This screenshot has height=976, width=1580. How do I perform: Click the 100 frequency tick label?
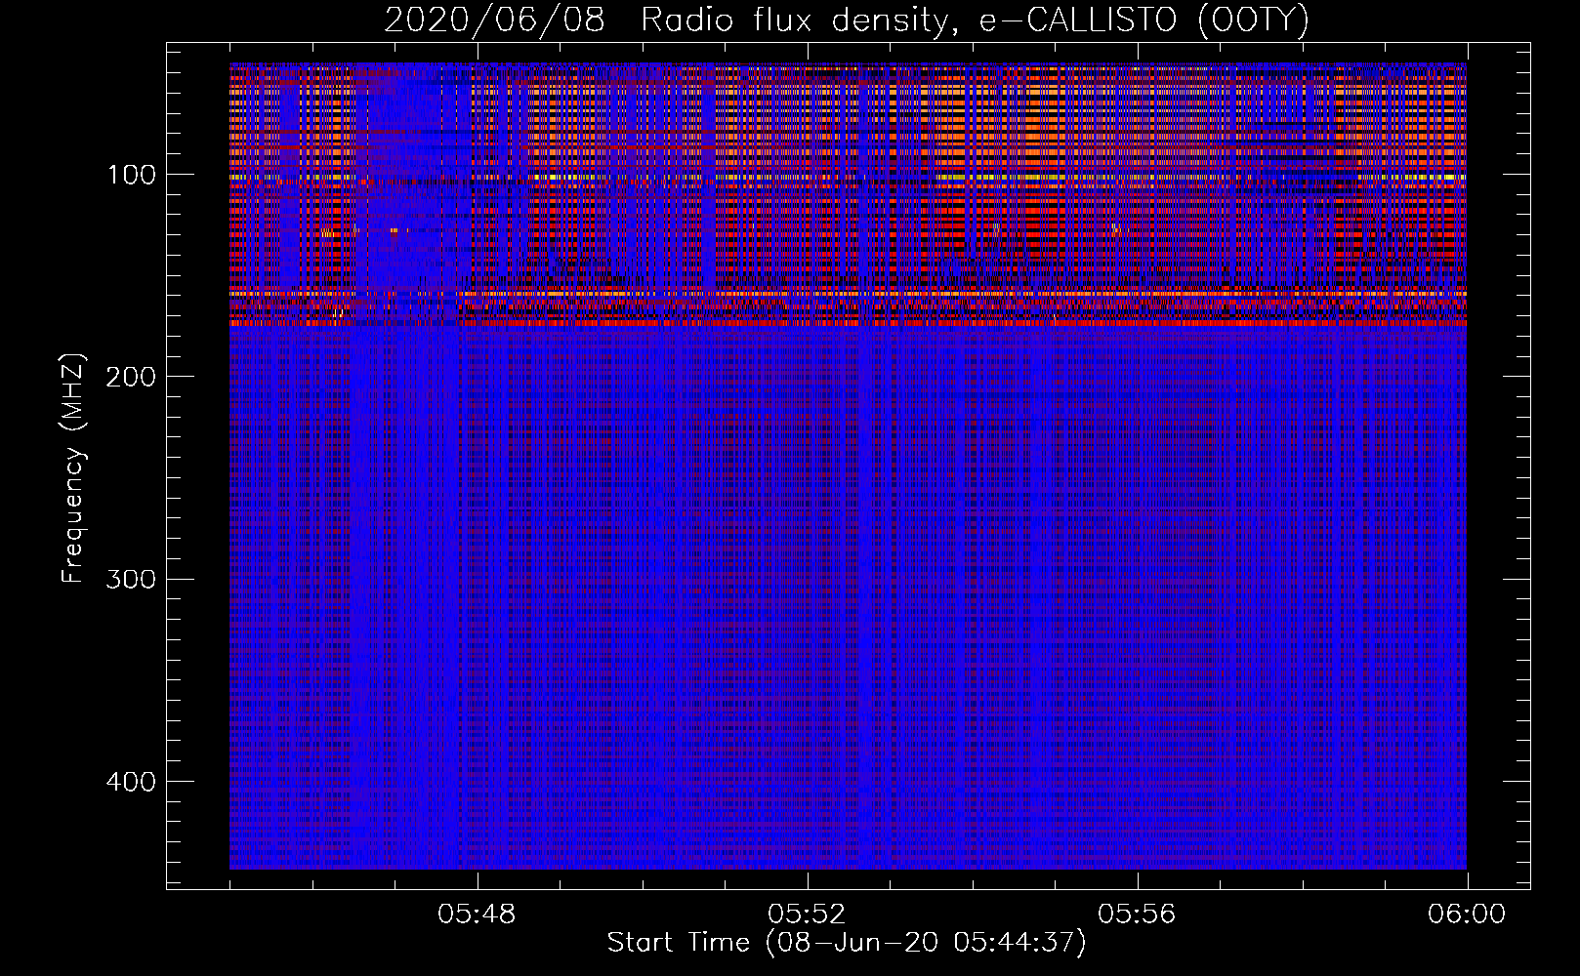pos(132,175)
